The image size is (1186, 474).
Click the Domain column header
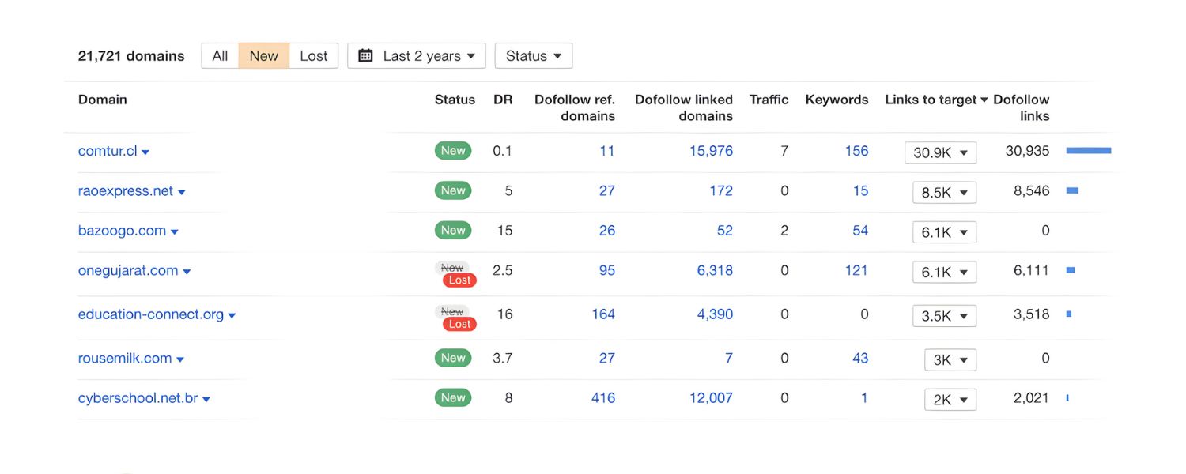[x=102, y=100]
